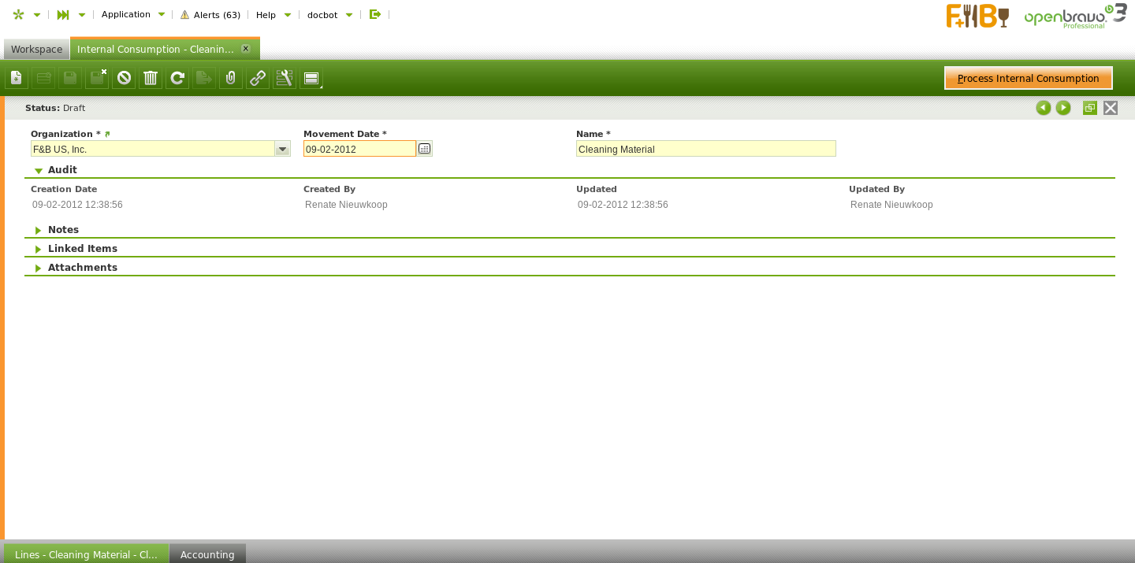The width and height of the screenshot is (1135, 563).
Task: Expand the Notes section
Action: [39, 230]
